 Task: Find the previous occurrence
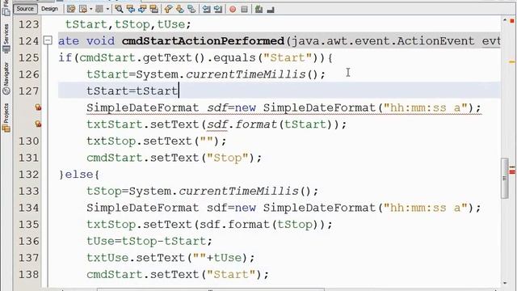pos(131,9)
